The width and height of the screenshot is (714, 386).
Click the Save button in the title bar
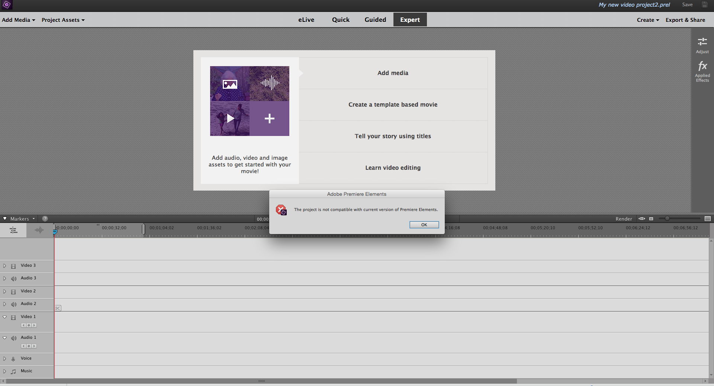(687, 5)
